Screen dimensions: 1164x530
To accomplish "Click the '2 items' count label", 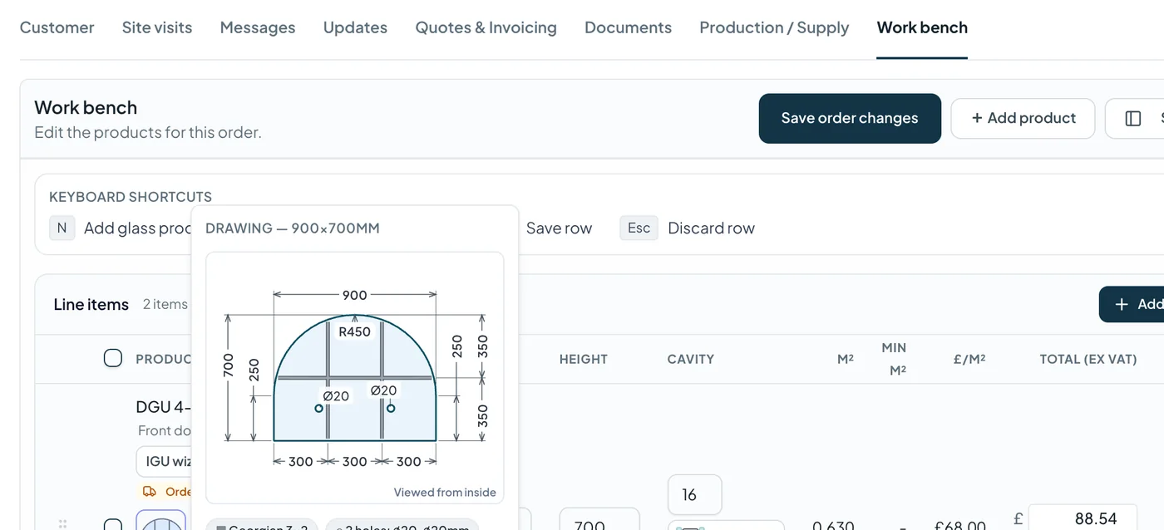I will [165, 304].
